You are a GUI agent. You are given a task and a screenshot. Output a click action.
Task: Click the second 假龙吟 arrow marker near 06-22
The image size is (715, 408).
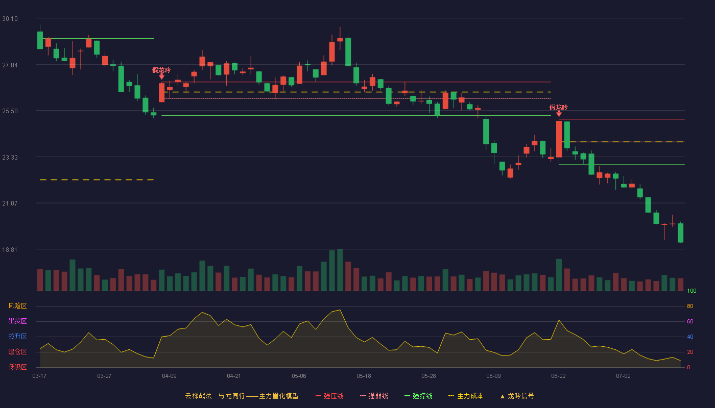(559, 114)
